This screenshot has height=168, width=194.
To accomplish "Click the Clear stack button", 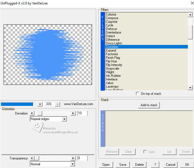I will (128, 152).
